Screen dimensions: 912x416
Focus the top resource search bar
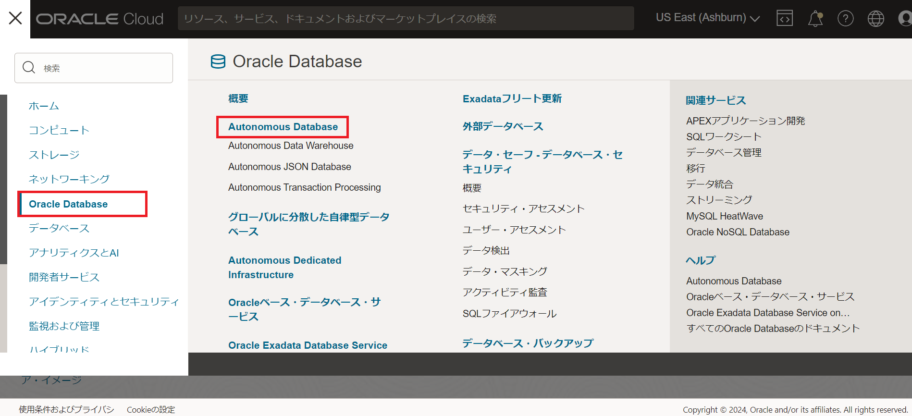pos(406,18)
